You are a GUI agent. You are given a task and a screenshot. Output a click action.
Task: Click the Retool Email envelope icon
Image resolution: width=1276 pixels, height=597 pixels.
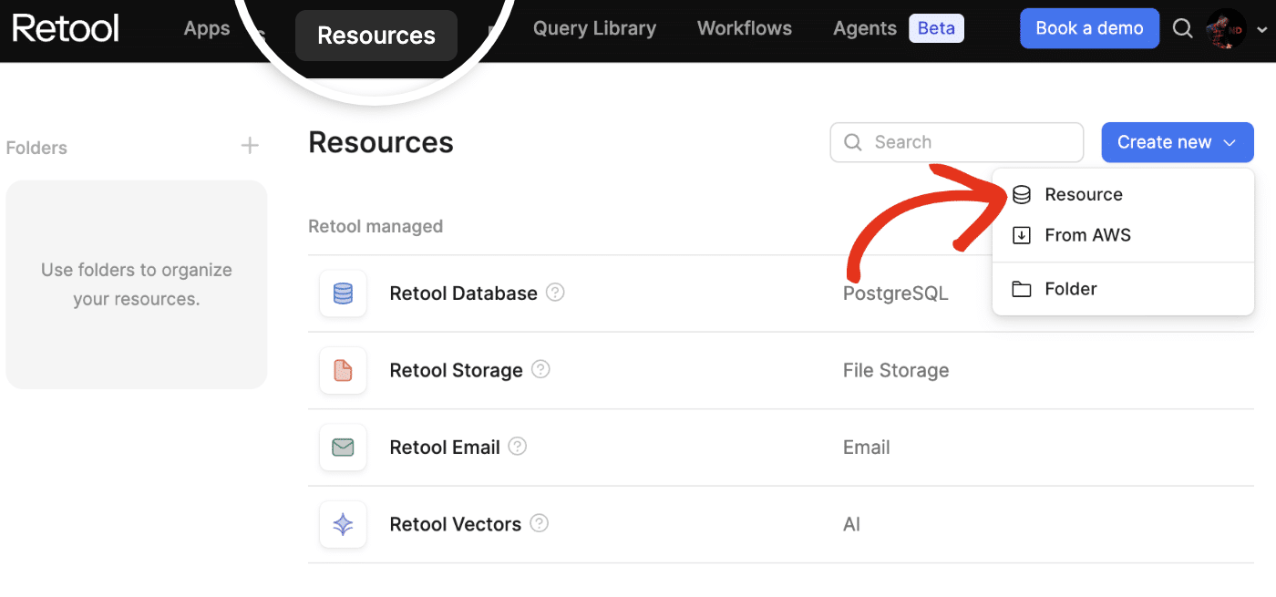tap(343, 448)
